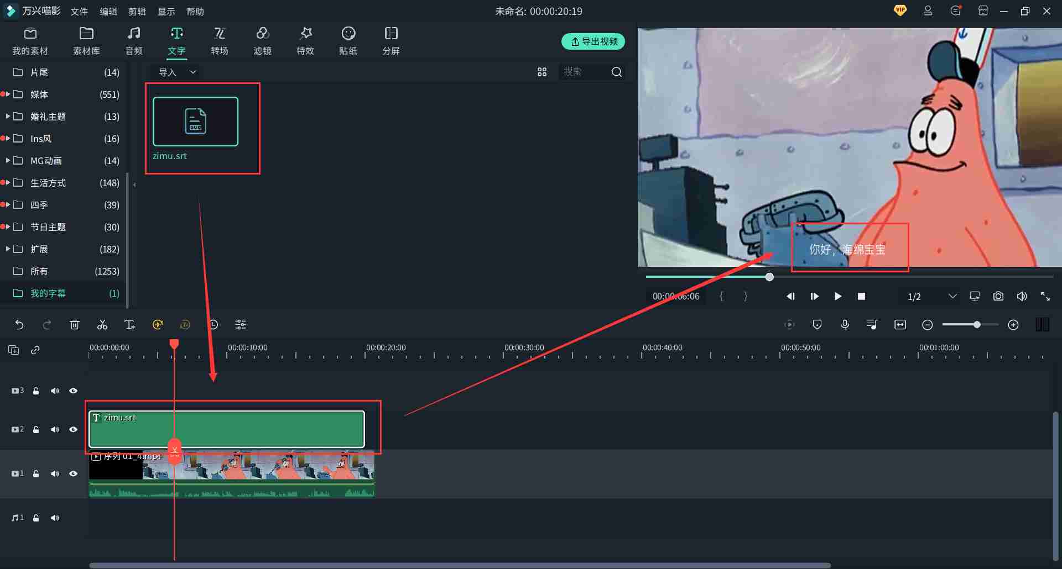1062x569 pixels.
Task: Open the 滤镜 filters tab
Action: [262, 41]
